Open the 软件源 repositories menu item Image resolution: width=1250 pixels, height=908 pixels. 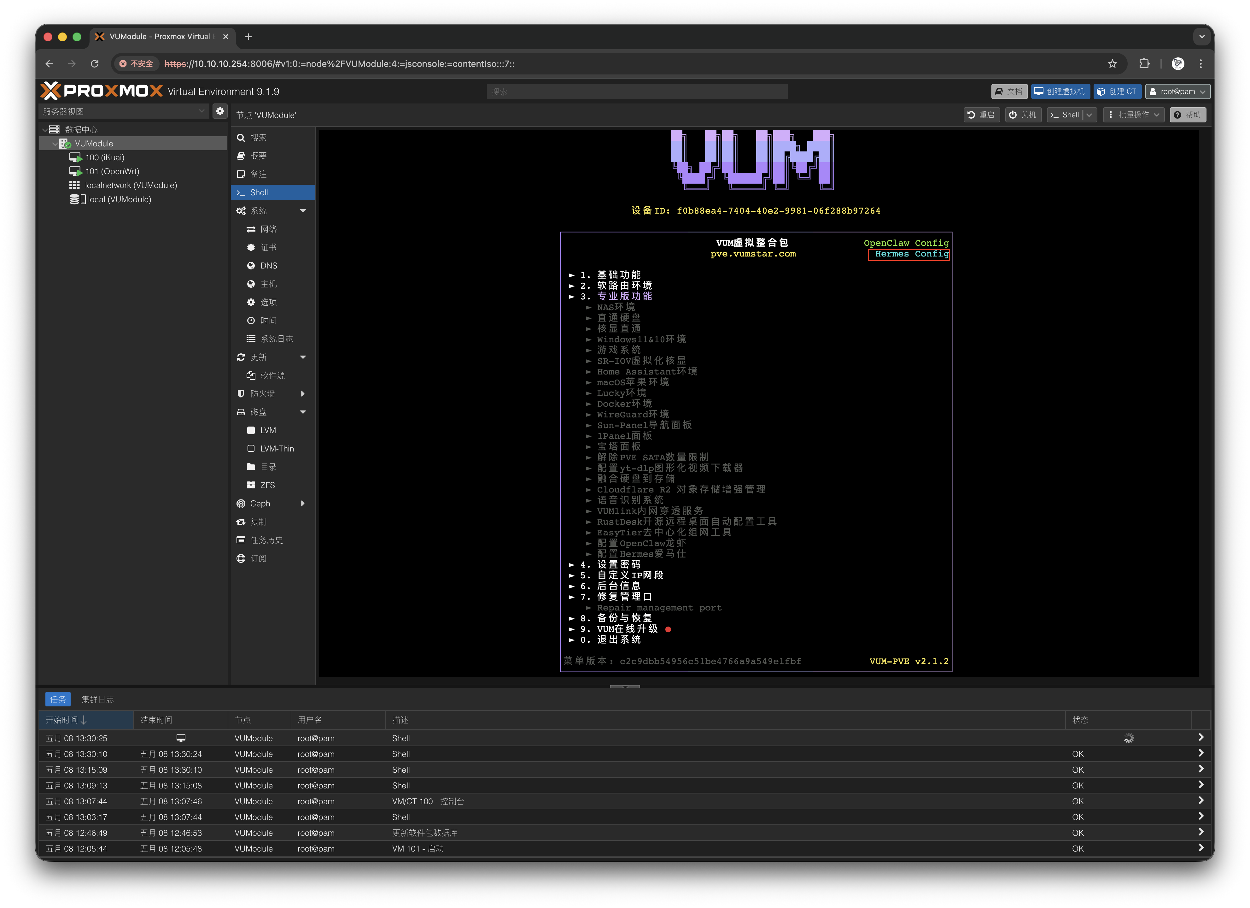273,375
